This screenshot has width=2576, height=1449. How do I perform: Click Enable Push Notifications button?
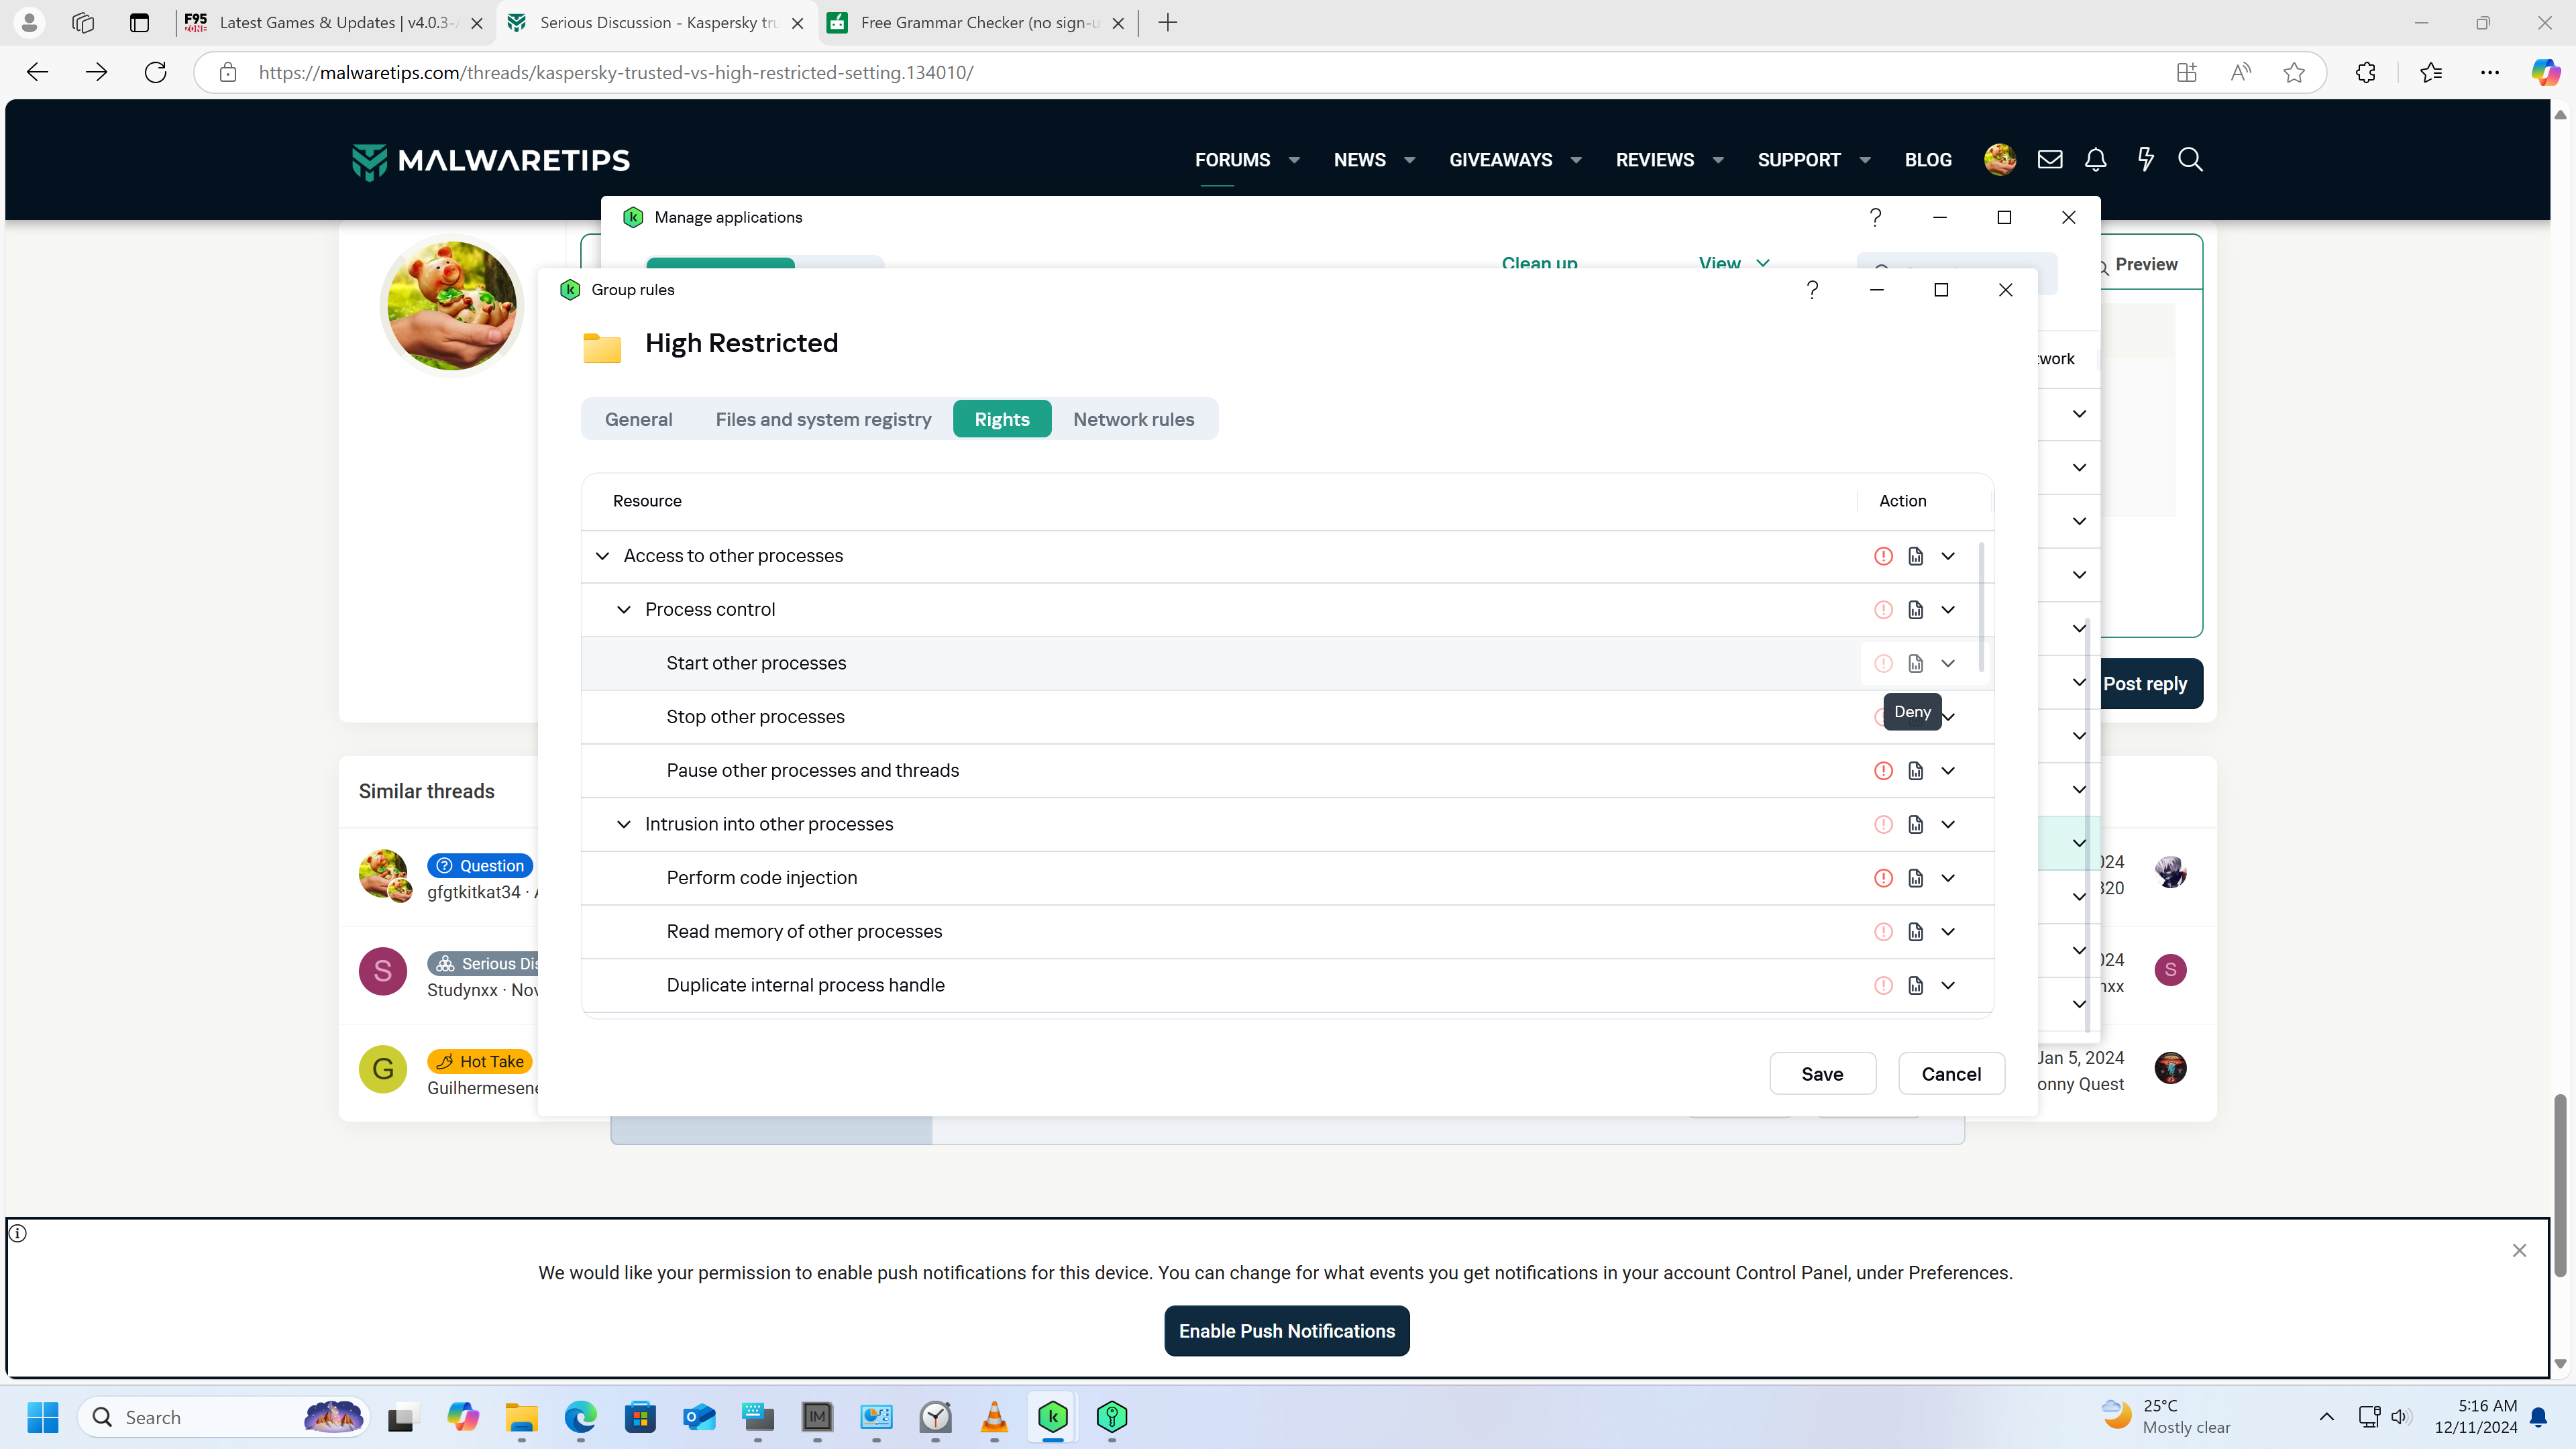(1286, 1331)
